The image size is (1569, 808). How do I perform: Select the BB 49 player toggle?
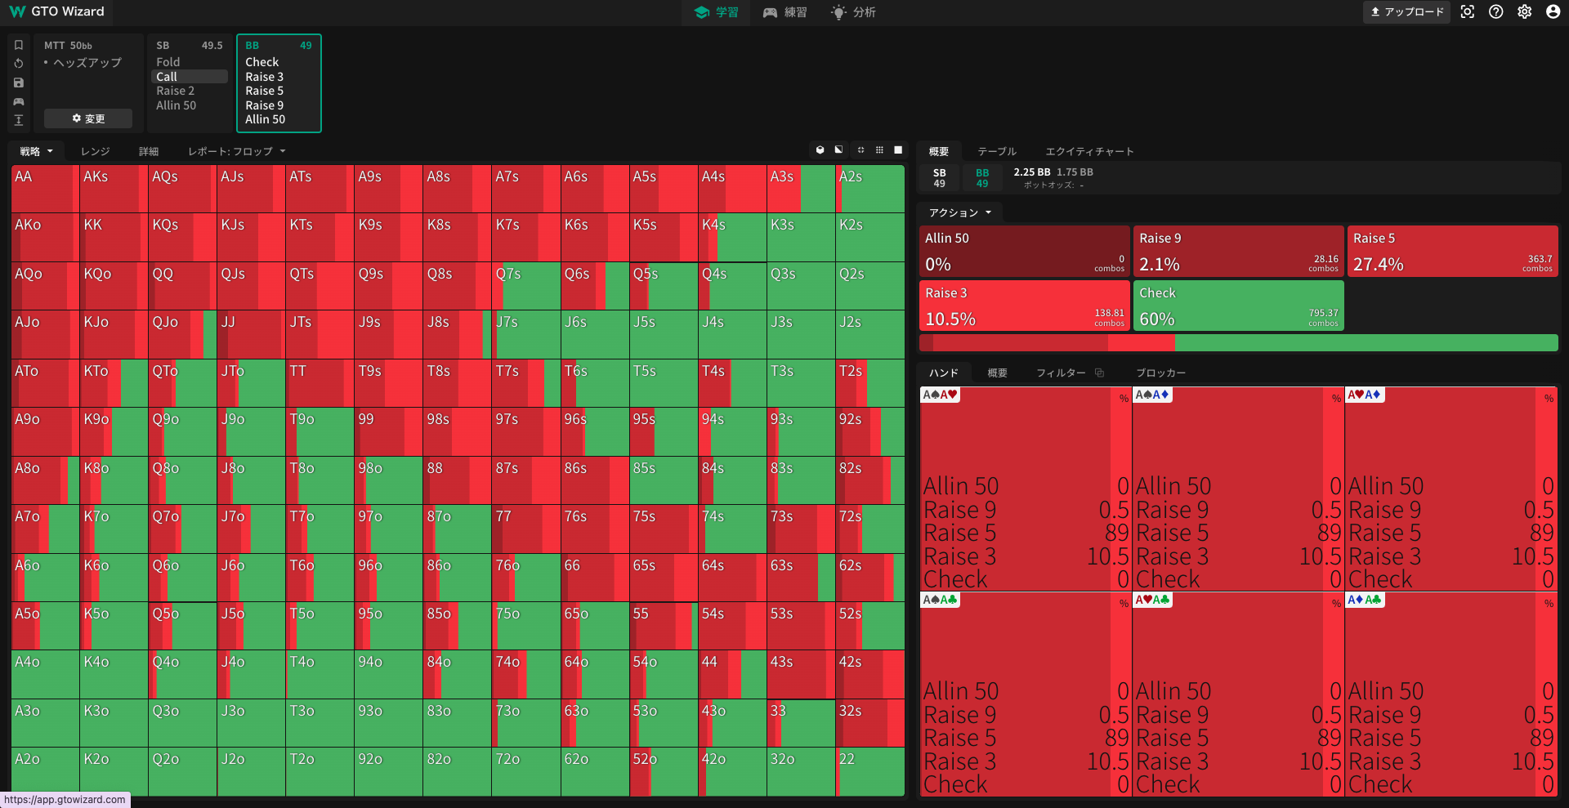click(982, 178)
